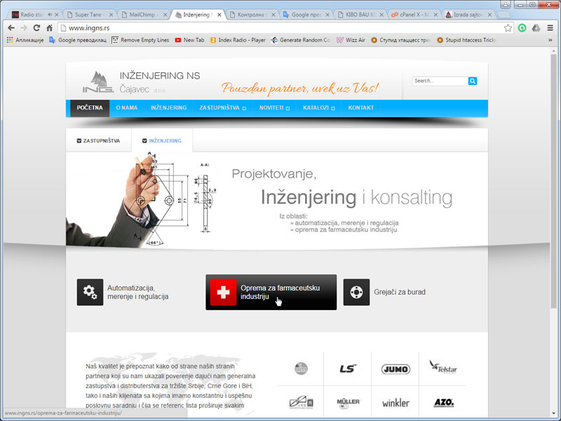This screenshot has width=561, height=421.
Task: Click the Grejači za burad icon
Action: pyautogui.click(x=356, y=292)
